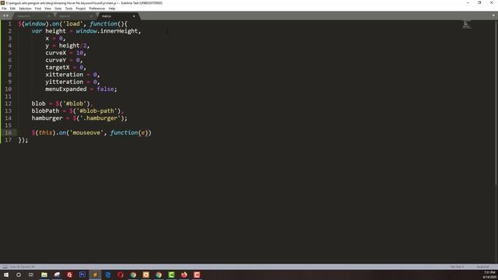This screenshot has width=498, height=280.
Task: Click the closing '});' on line 17
Action: click(x=23, y=140)
